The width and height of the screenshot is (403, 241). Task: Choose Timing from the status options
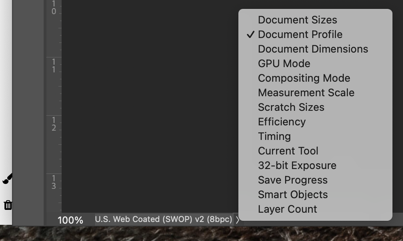[274, 136]
